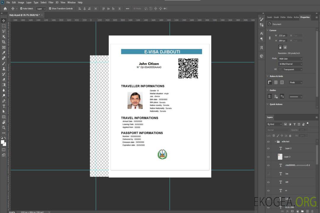
Task: Select the Zoom magnifier tool
Action: tap(4, 128)
